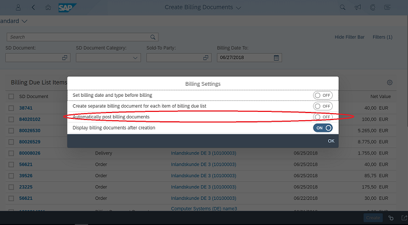The image size is (408, 225).
Task: Check the row for document 23225
Action: coord(11,187)
